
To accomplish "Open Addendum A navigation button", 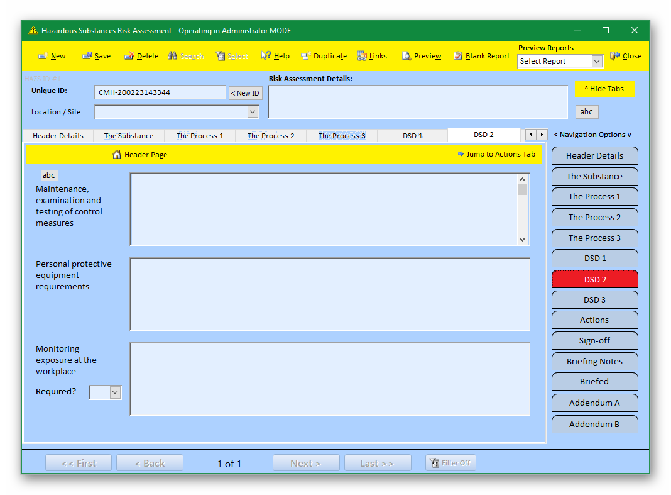I will pyautogui.click(x=594, y=403).
